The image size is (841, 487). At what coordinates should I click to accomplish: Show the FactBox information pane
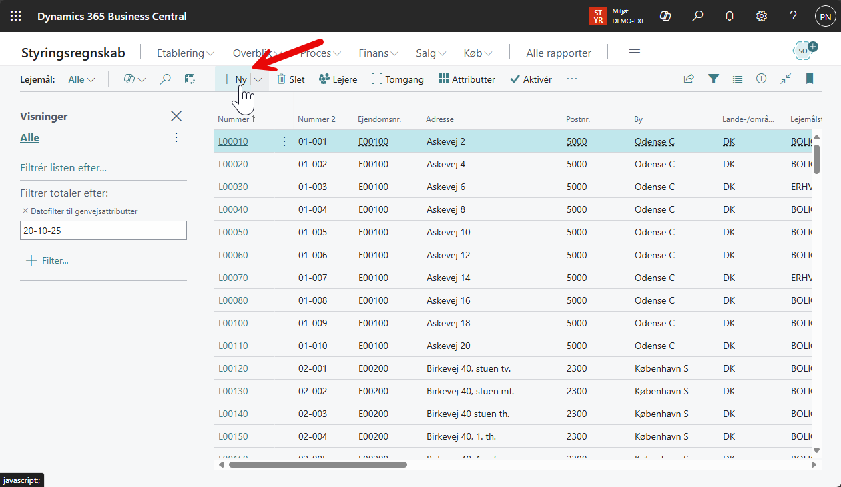[761, 79]
